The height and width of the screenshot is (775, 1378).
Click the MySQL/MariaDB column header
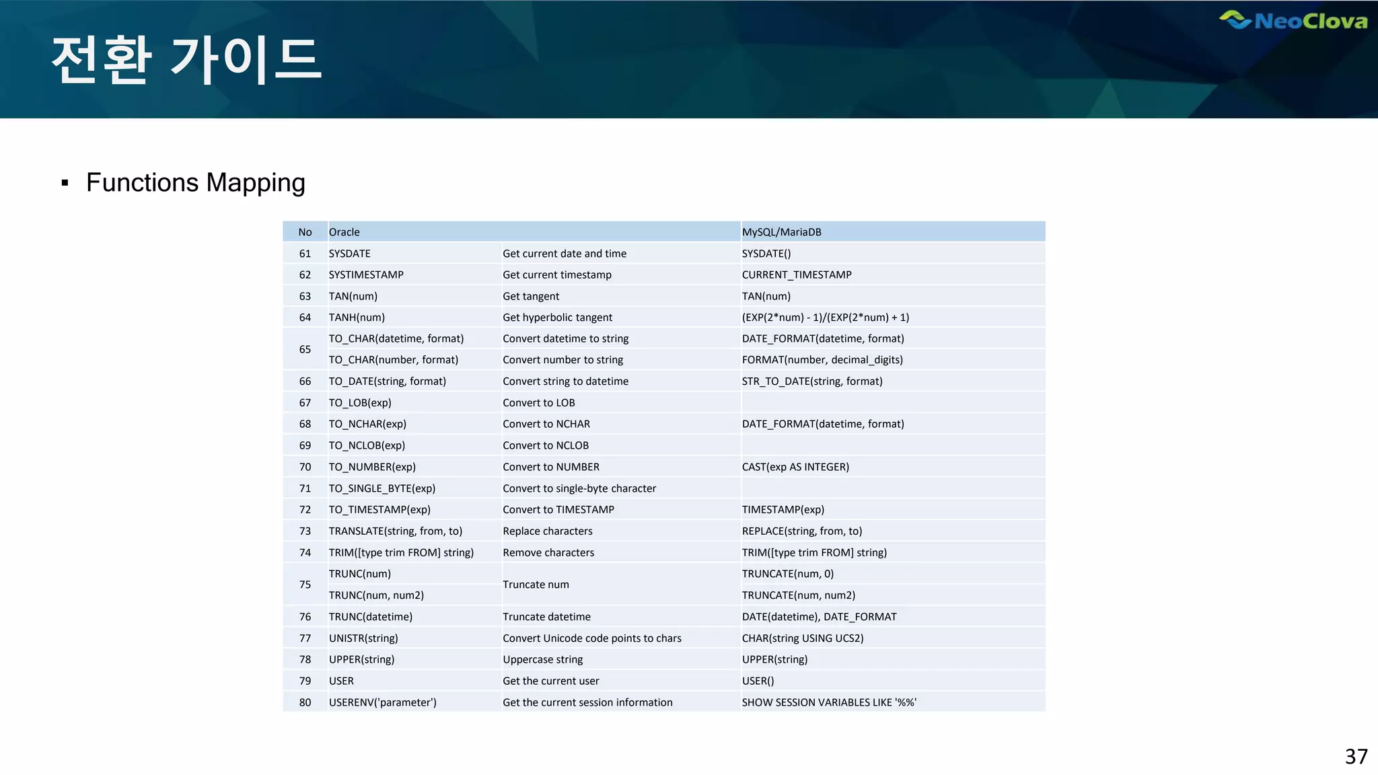click(781, 232)
